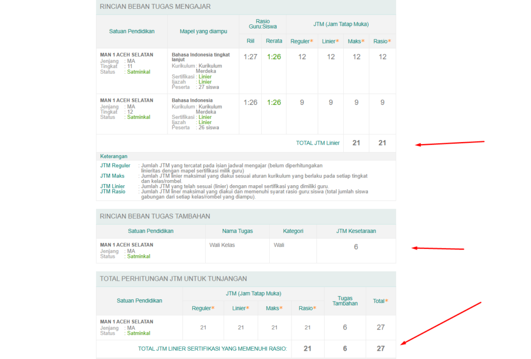This screenshot has width=531, height=359.
Task: Click the Kategori column header
Action: click(293, 231)
